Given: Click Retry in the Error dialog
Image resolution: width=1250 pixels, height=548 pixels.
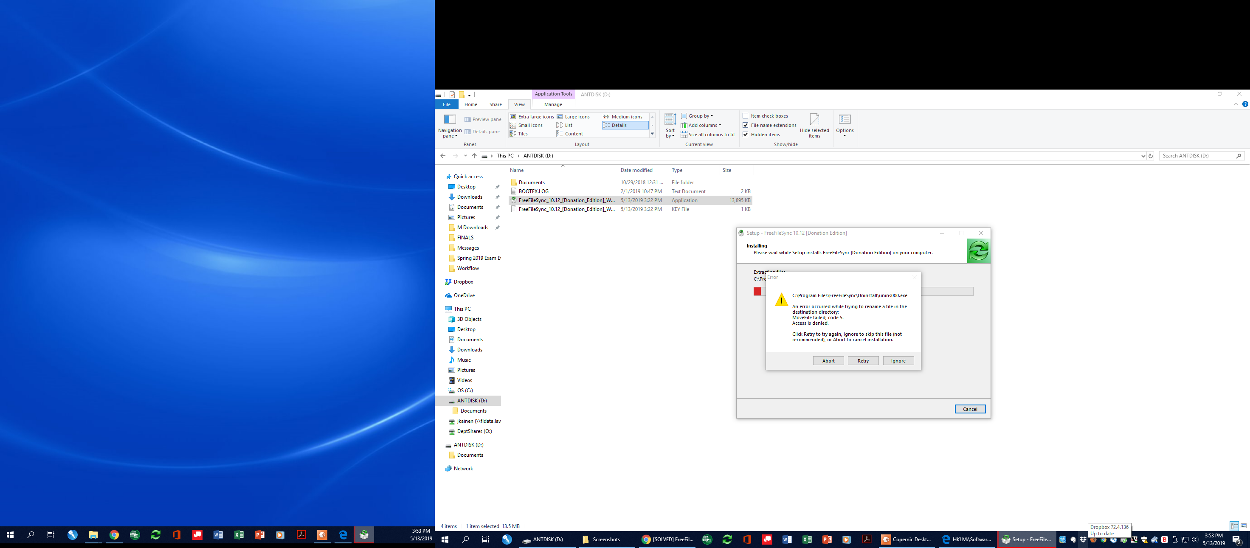Looking at the screenshot, I should (x=863, y=361).
